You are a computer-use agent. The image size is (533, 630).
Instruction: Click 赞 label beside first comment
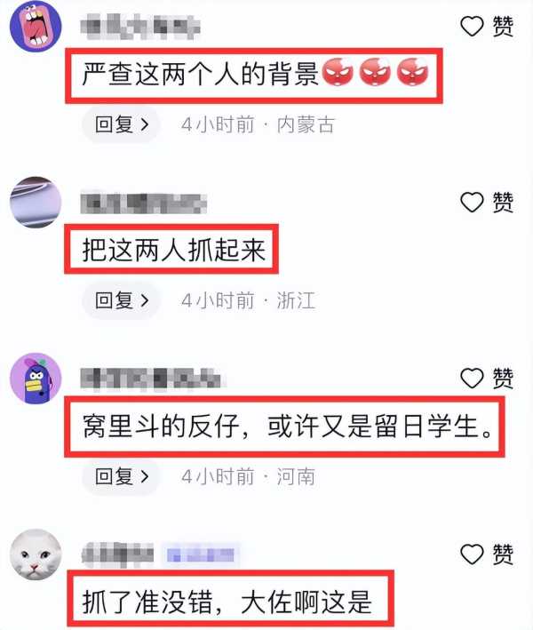pyautogui.click(x=503, y=27)
